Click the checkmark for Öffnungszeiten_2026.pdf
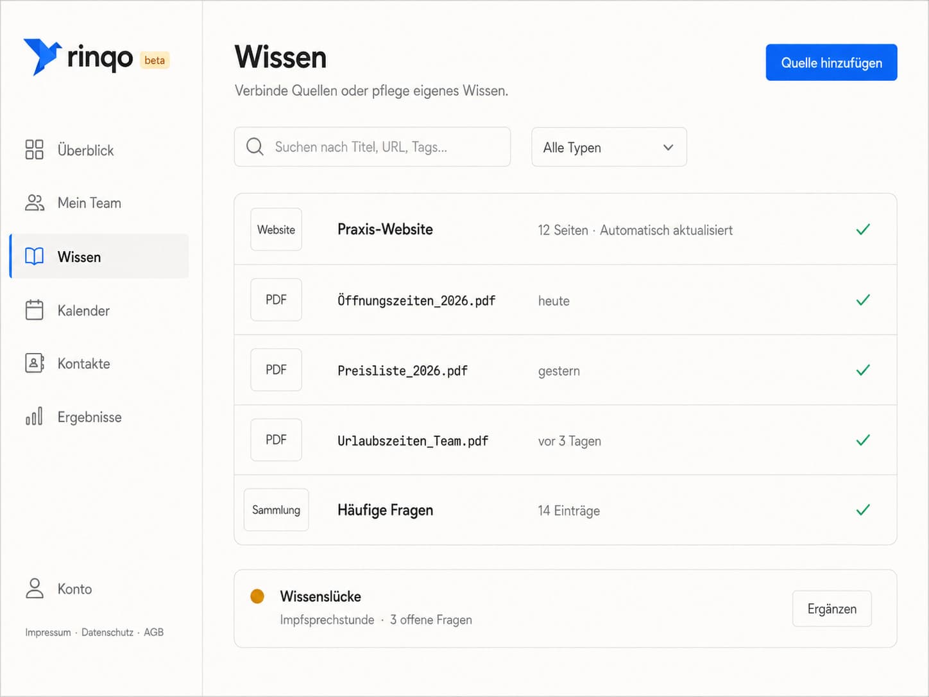This screenshot has width=929, height=697. click(x=863, y=300)
